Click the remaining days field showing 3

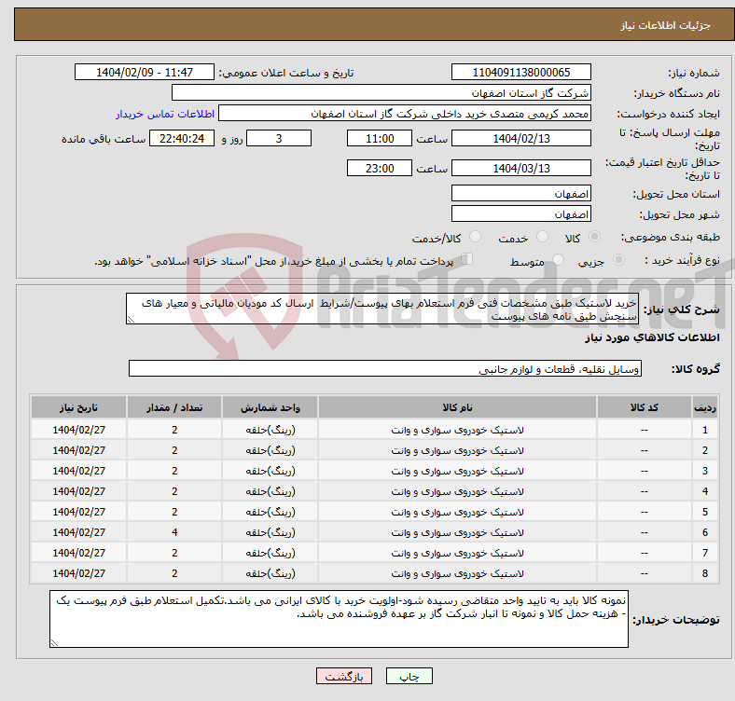point(279,138)
